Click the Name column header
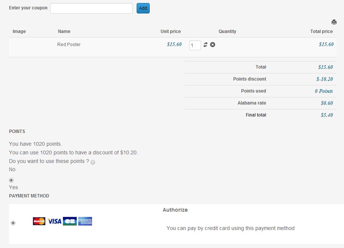344x248 pixels. [64, 31]
